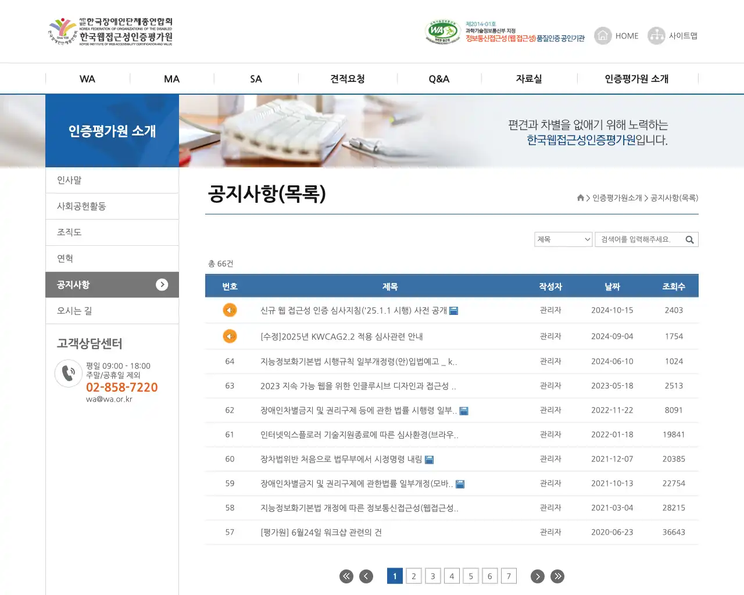Viewport: 744px width, 595px height.
Task: Open the MA main menu
Action: 171,79
